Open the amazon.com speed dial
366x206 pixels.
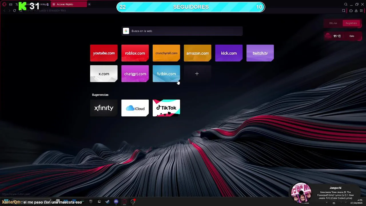pyautogui.click(x=198, y=53)
